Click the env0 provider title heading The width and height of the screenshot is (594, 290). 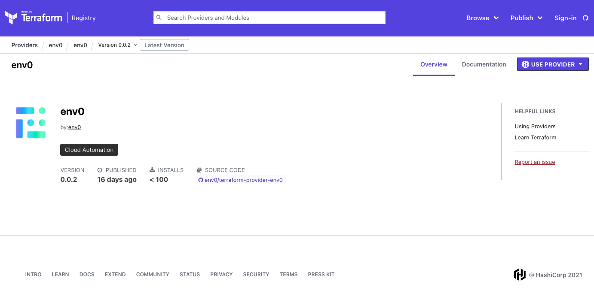tap(72, 112)
